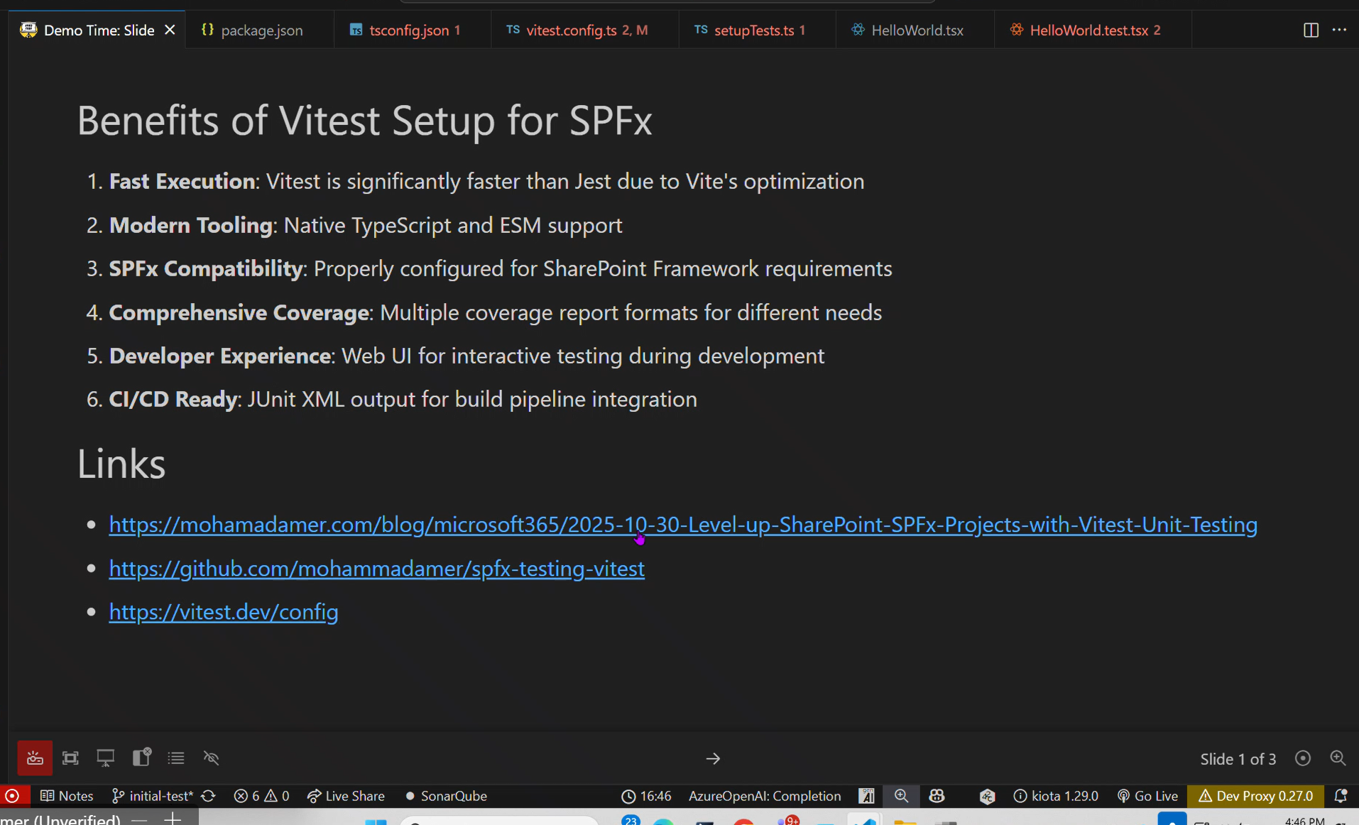The height and width of the screenshot is (825, 1359).
Task: Click the Copilot status bar icon
Action: click(937, 796)
